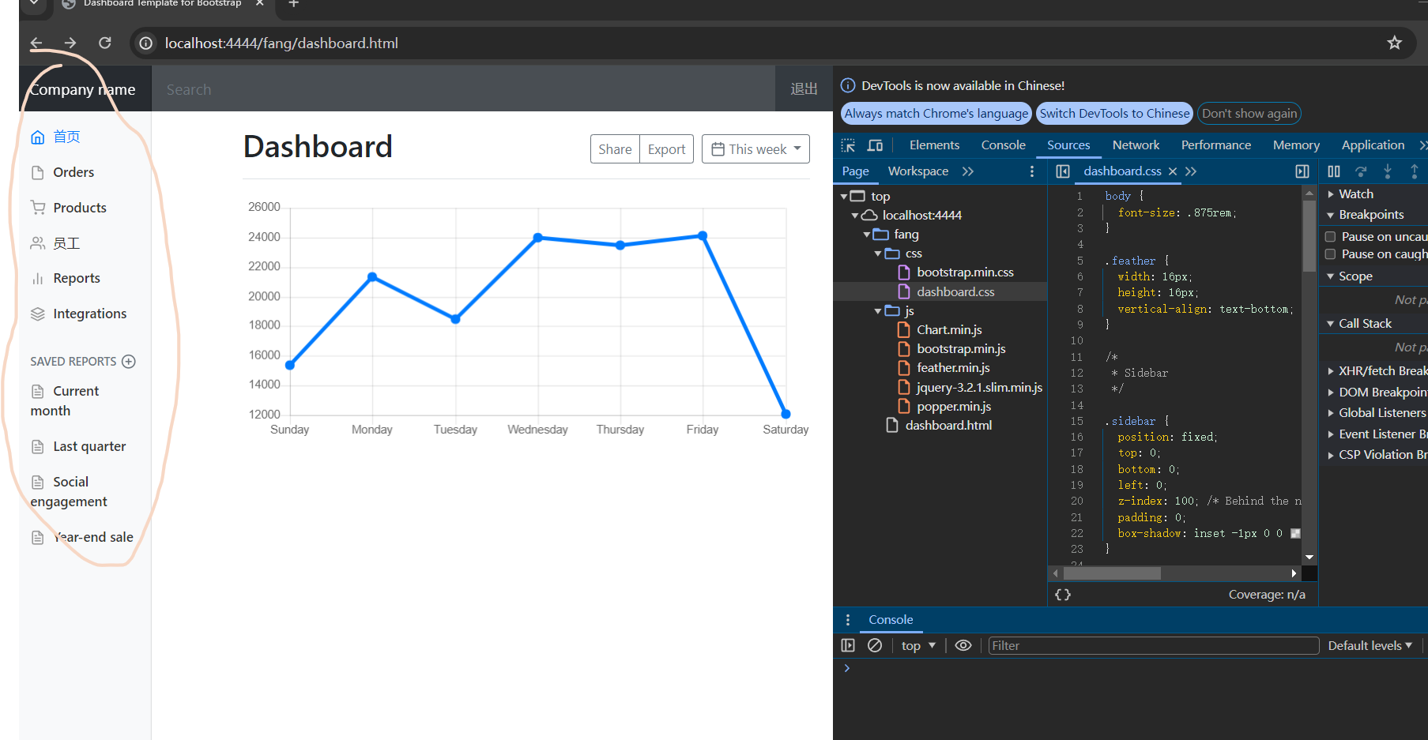Enable Pause on caught exceptions checkbox

click(1331, 254)
